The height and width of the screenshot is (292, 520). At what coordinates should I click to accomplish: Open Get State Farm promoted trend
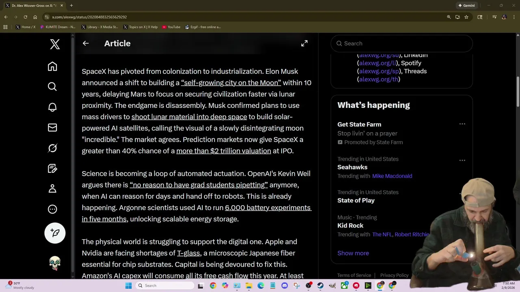pos(359,125)
